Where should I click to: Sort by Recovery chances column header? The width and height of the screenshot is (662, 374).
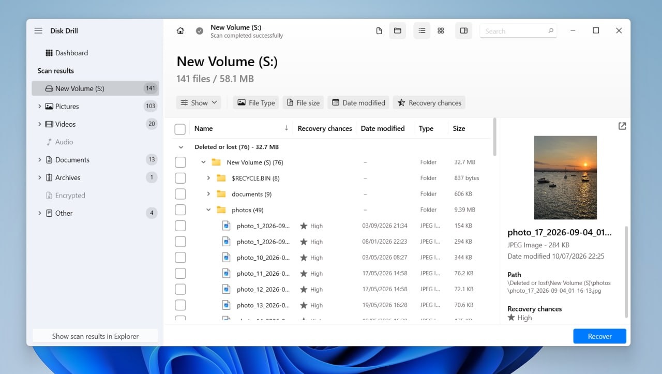325,128
